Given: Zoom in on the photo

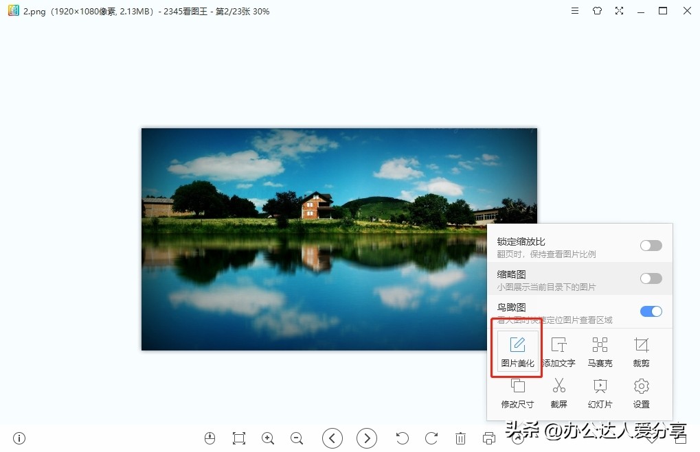Looking at the screenshot, I should pos(268,438).
